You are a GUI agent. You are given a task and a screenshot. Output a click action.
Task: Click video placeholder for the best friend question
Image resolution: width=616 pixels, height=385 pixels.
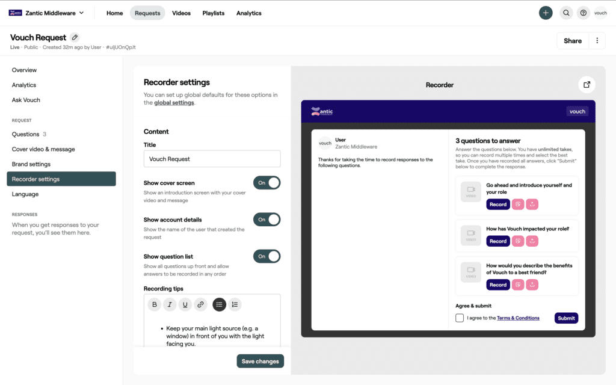pos(471,273)
